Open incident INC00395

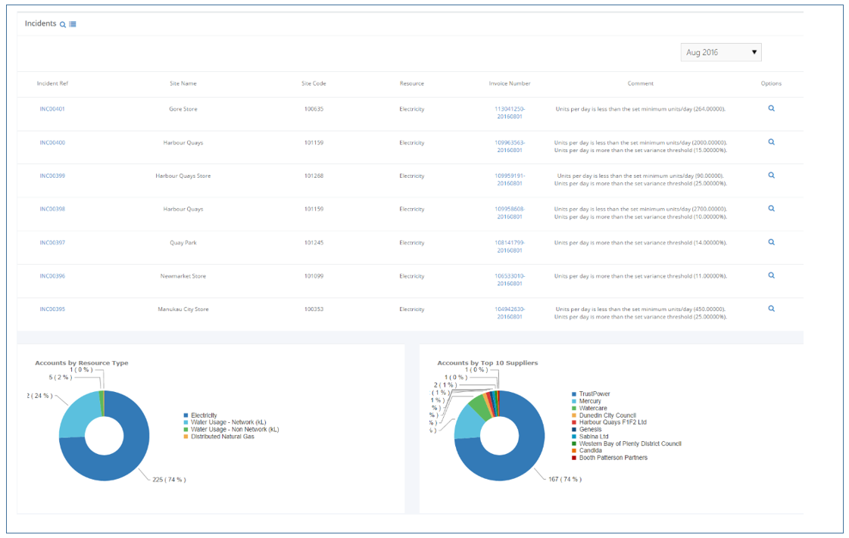pos(51,309)
